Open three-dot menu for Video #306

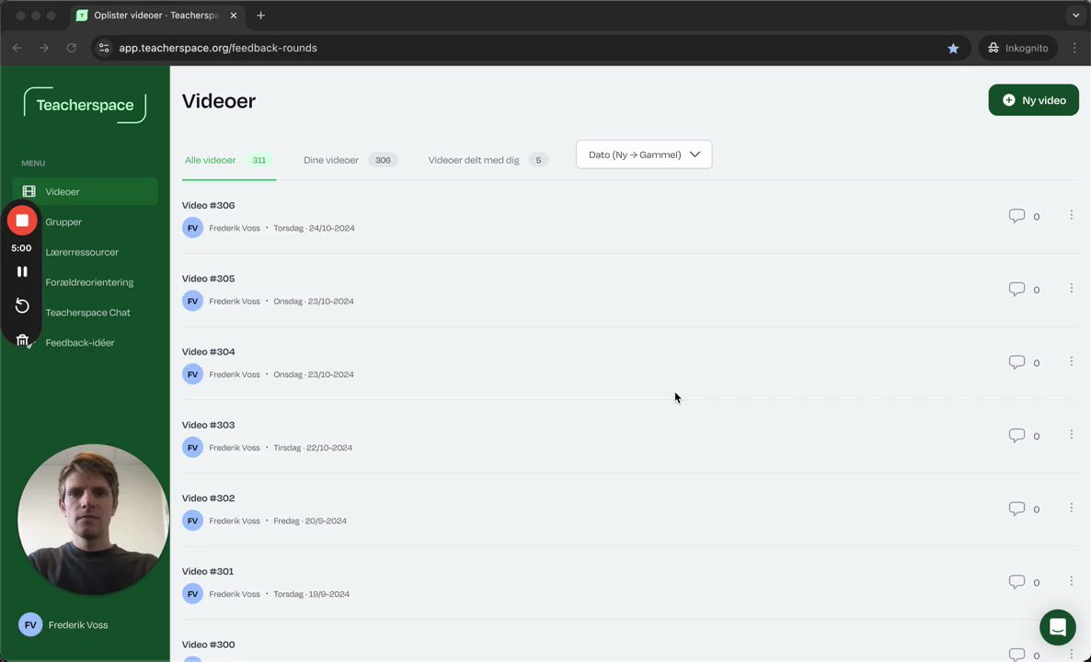[1072, 215]
